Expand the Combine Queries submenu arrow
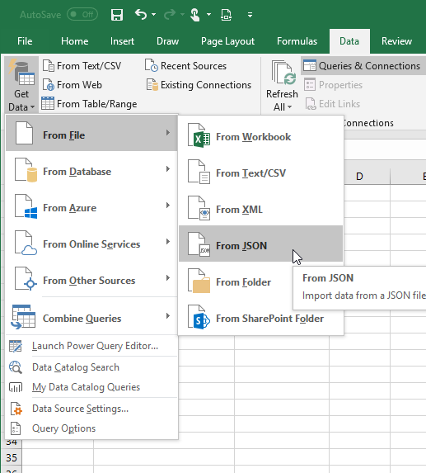This screenshot has width=426, height=473. 168,316
